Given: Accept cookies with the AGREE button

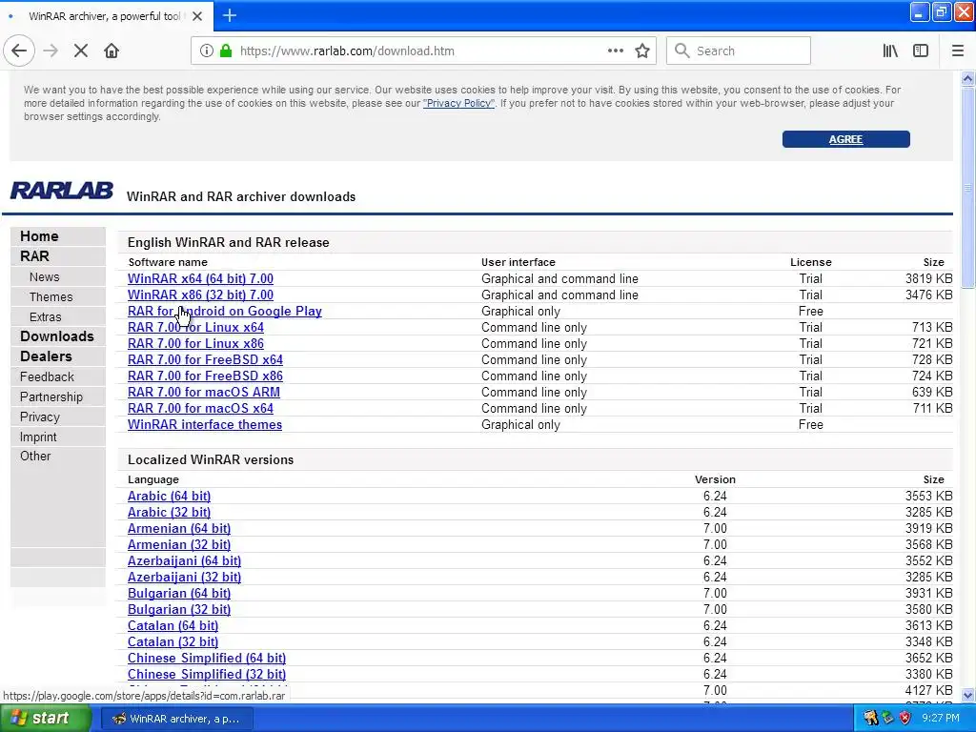Looking at the screenshot, I should [x=846, y=139].
